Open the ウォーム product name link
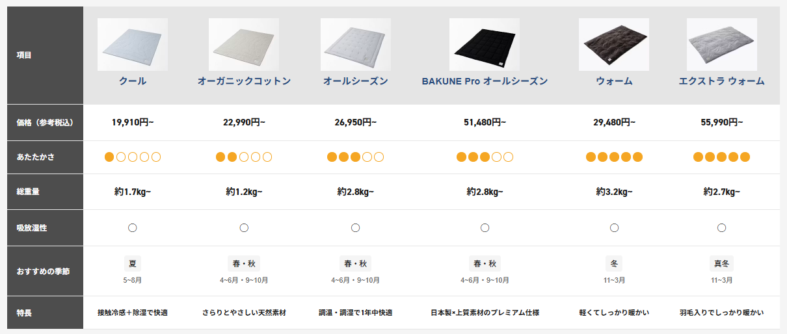787x334 pixels. click(x=614, y=81)
